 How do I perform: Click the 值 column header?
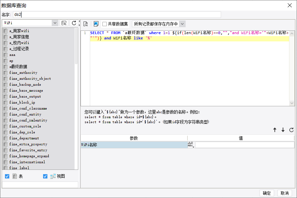[x=241, y=138]
